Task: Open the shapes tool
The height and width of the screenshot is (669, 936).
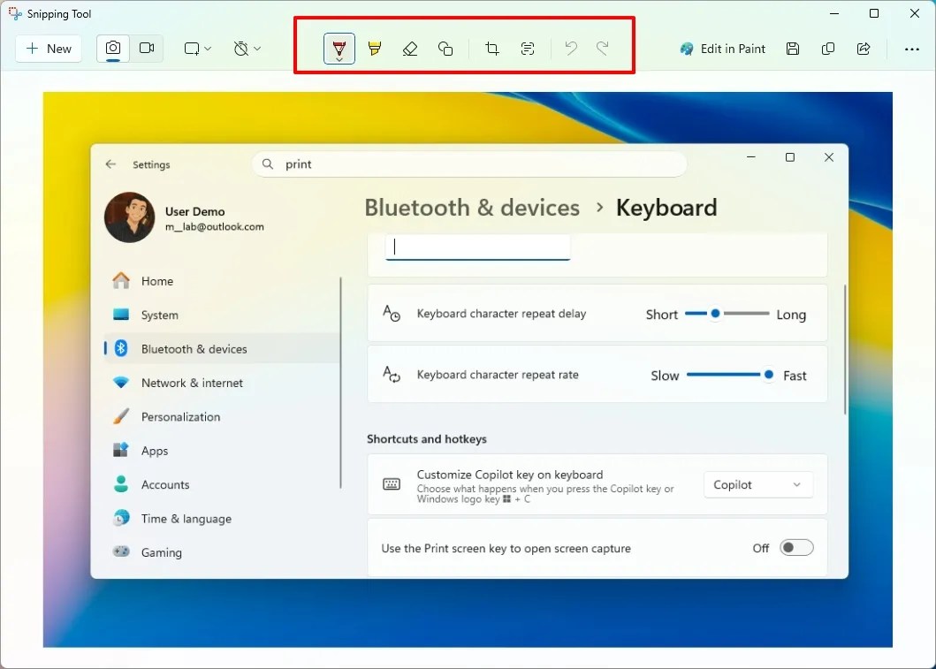Action: coord(445,49)
